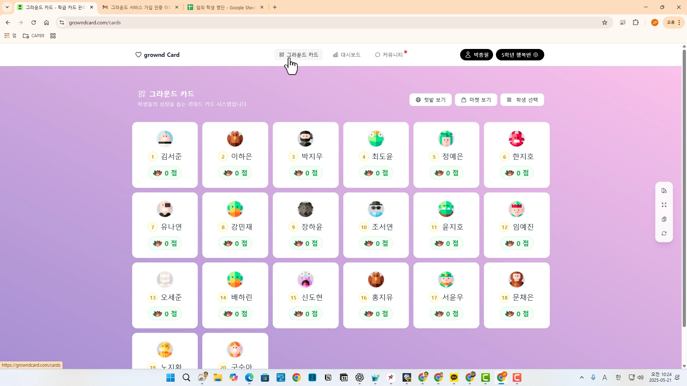Viewport: 687px width, 386px height.
Task: Click 홍지유's eagle avatar
Action: tap(376, 279)
